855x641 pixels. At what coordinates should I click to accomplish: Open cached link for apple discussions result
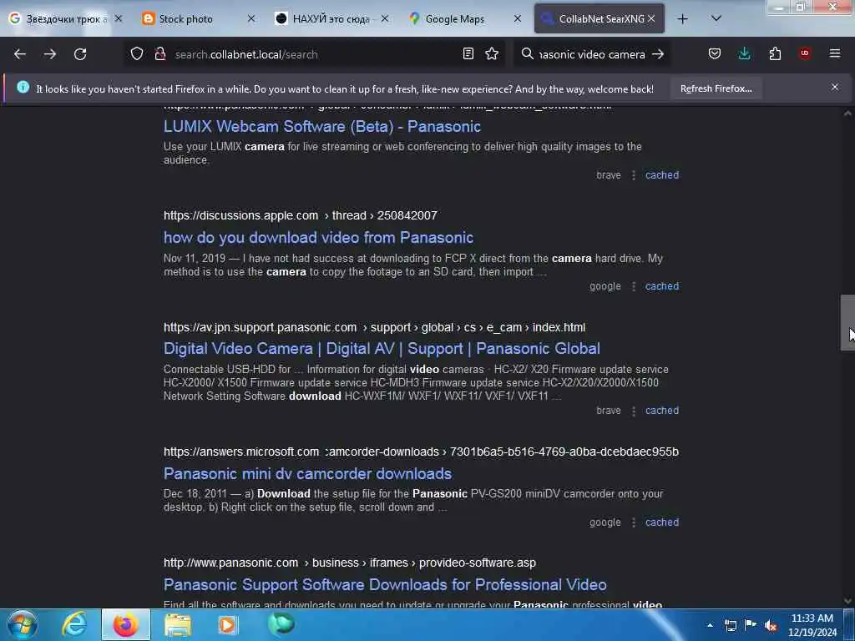[662, 286]
